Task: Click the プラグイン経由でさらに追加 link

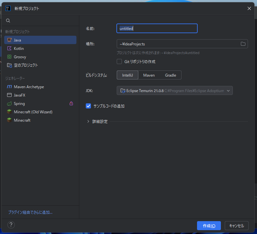Action: [30, 212]
